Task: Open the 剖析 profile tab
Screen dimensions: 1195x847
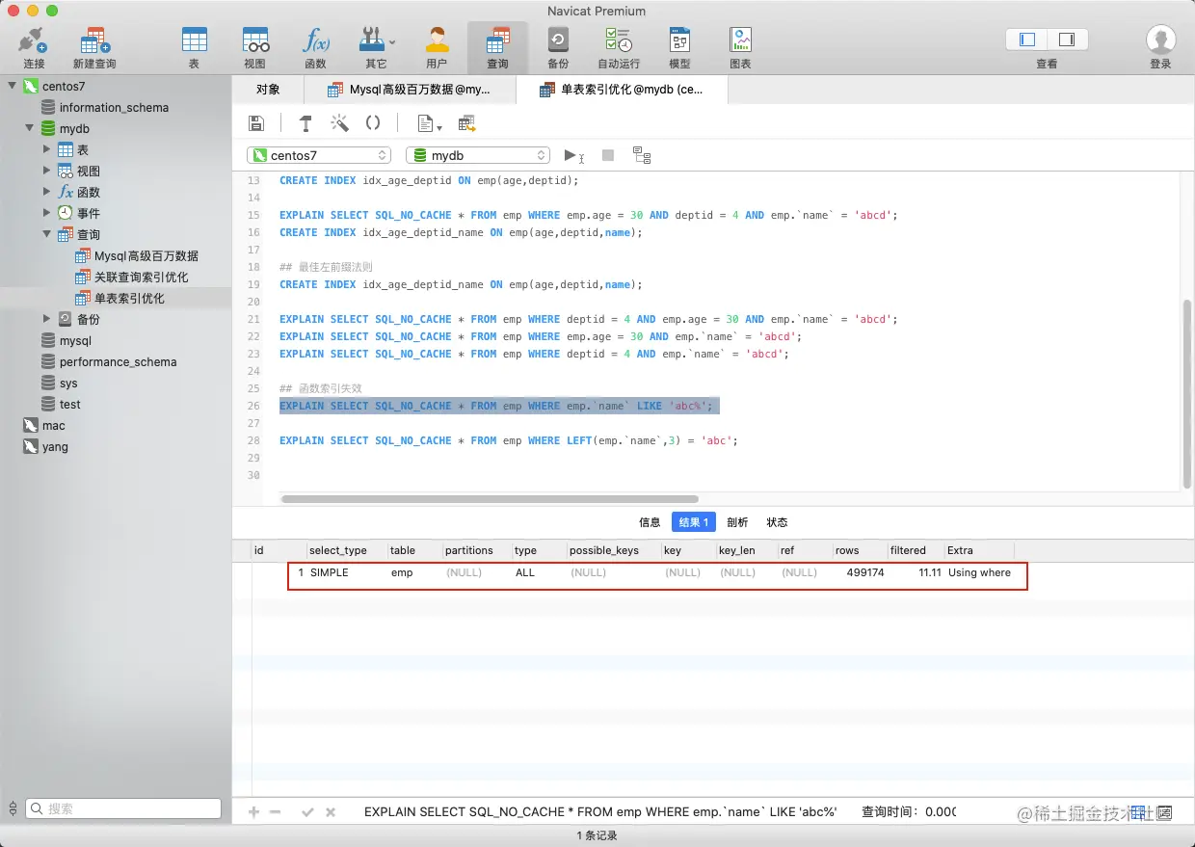Action: [737, 522]
